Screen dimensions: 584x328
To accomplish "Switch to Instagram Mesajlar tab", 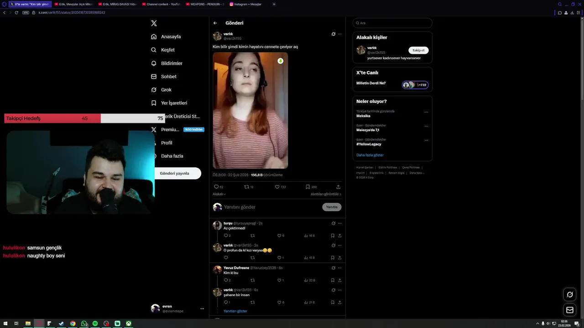I will [x=248, y=4].
